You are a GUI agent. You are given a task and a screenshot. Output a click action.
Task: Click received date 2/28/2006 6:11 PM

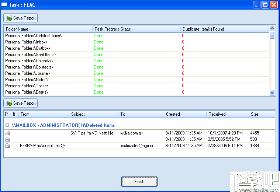click(225, 146)
